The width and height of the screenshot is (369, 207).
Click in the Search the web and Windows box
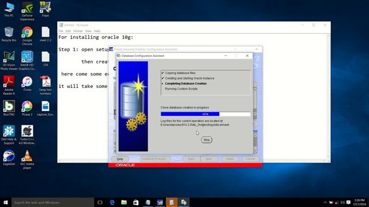tap(52, 202)
